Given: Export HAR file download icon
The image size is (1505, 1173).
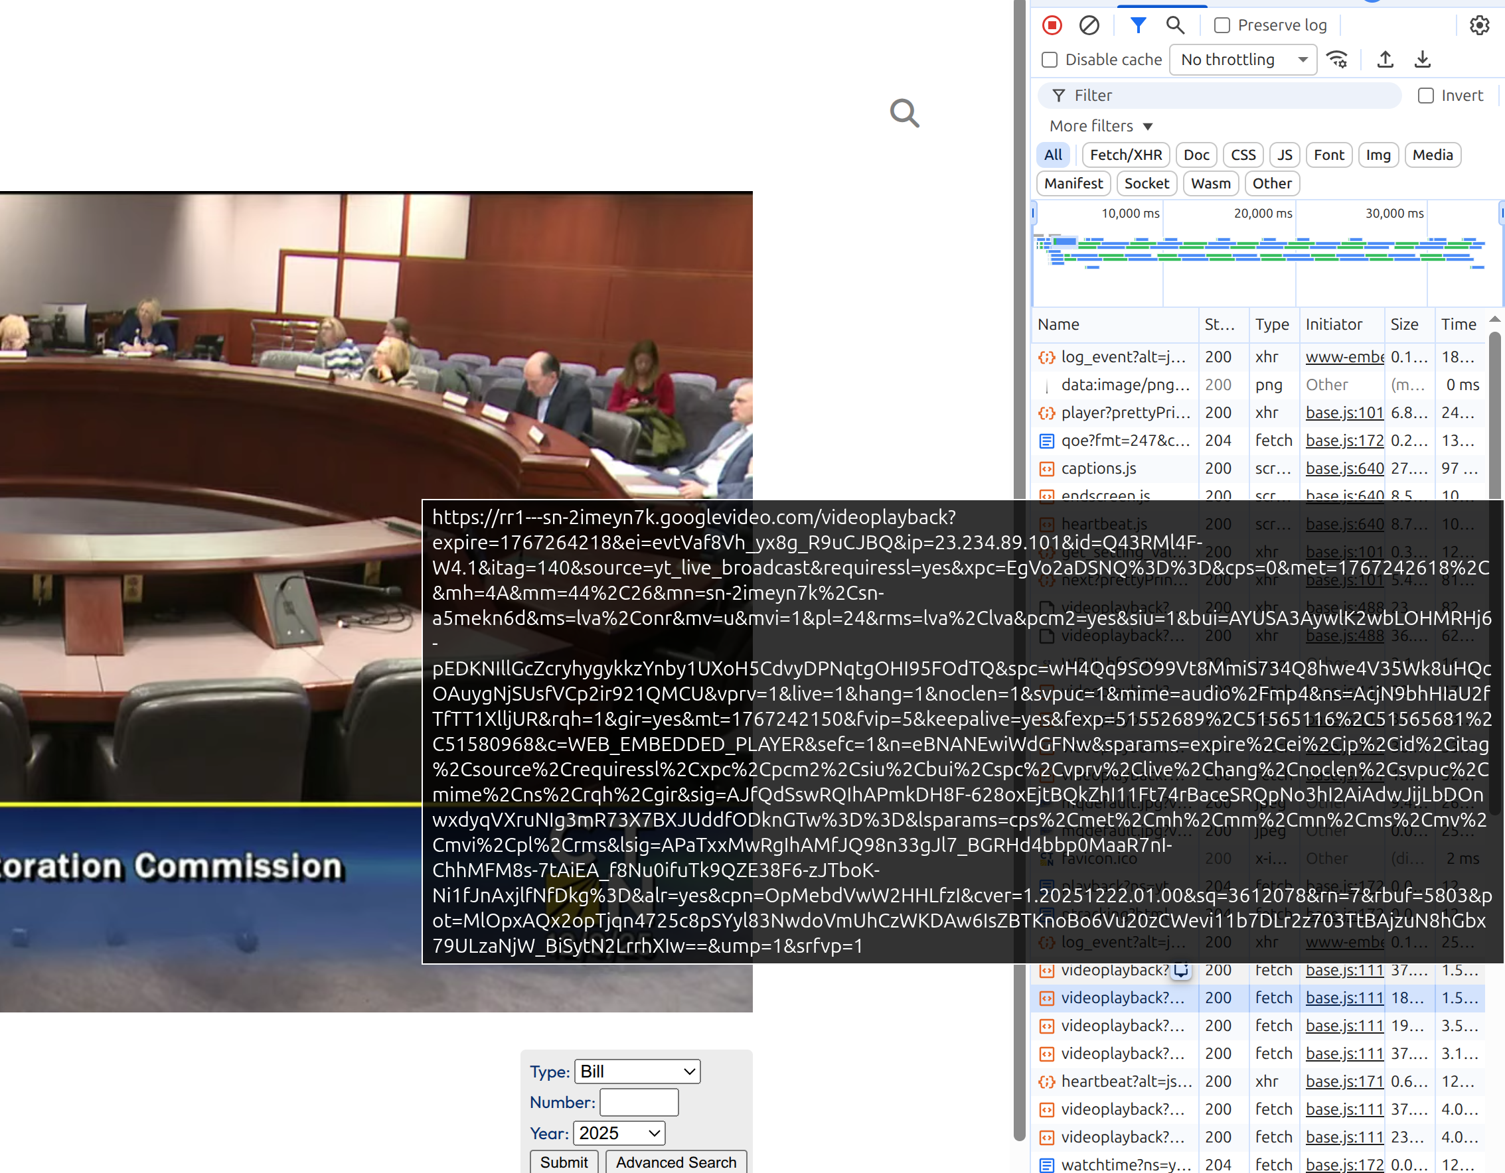Looking at the screenshot, I should click(x=1422, y=60).
